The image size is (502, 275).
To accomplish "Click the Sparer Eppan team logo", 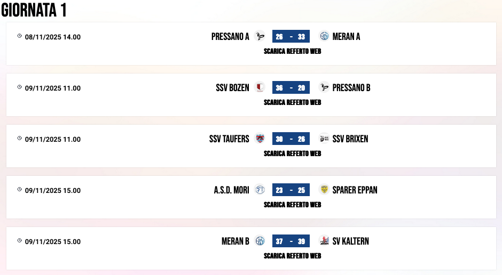I will (x=324, y=190).
